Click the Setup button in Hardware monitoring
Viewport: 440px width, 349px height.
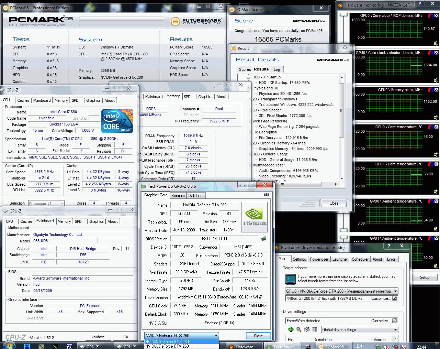coord(425,277)
